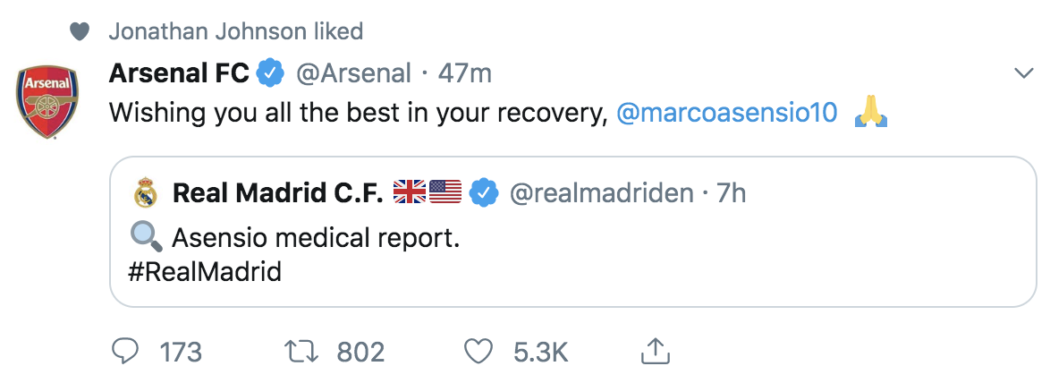Click the 173 replies count
Image resolution: width=1050 pixels, height=383 pixels.
pos(180,352)
